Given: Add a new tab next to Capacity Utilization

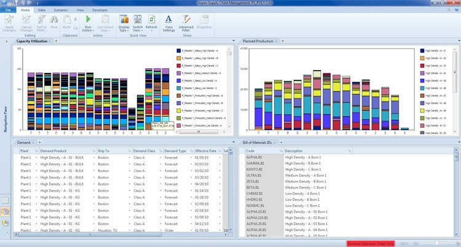Looking at the screenshot, I should (x=56, y=41).
